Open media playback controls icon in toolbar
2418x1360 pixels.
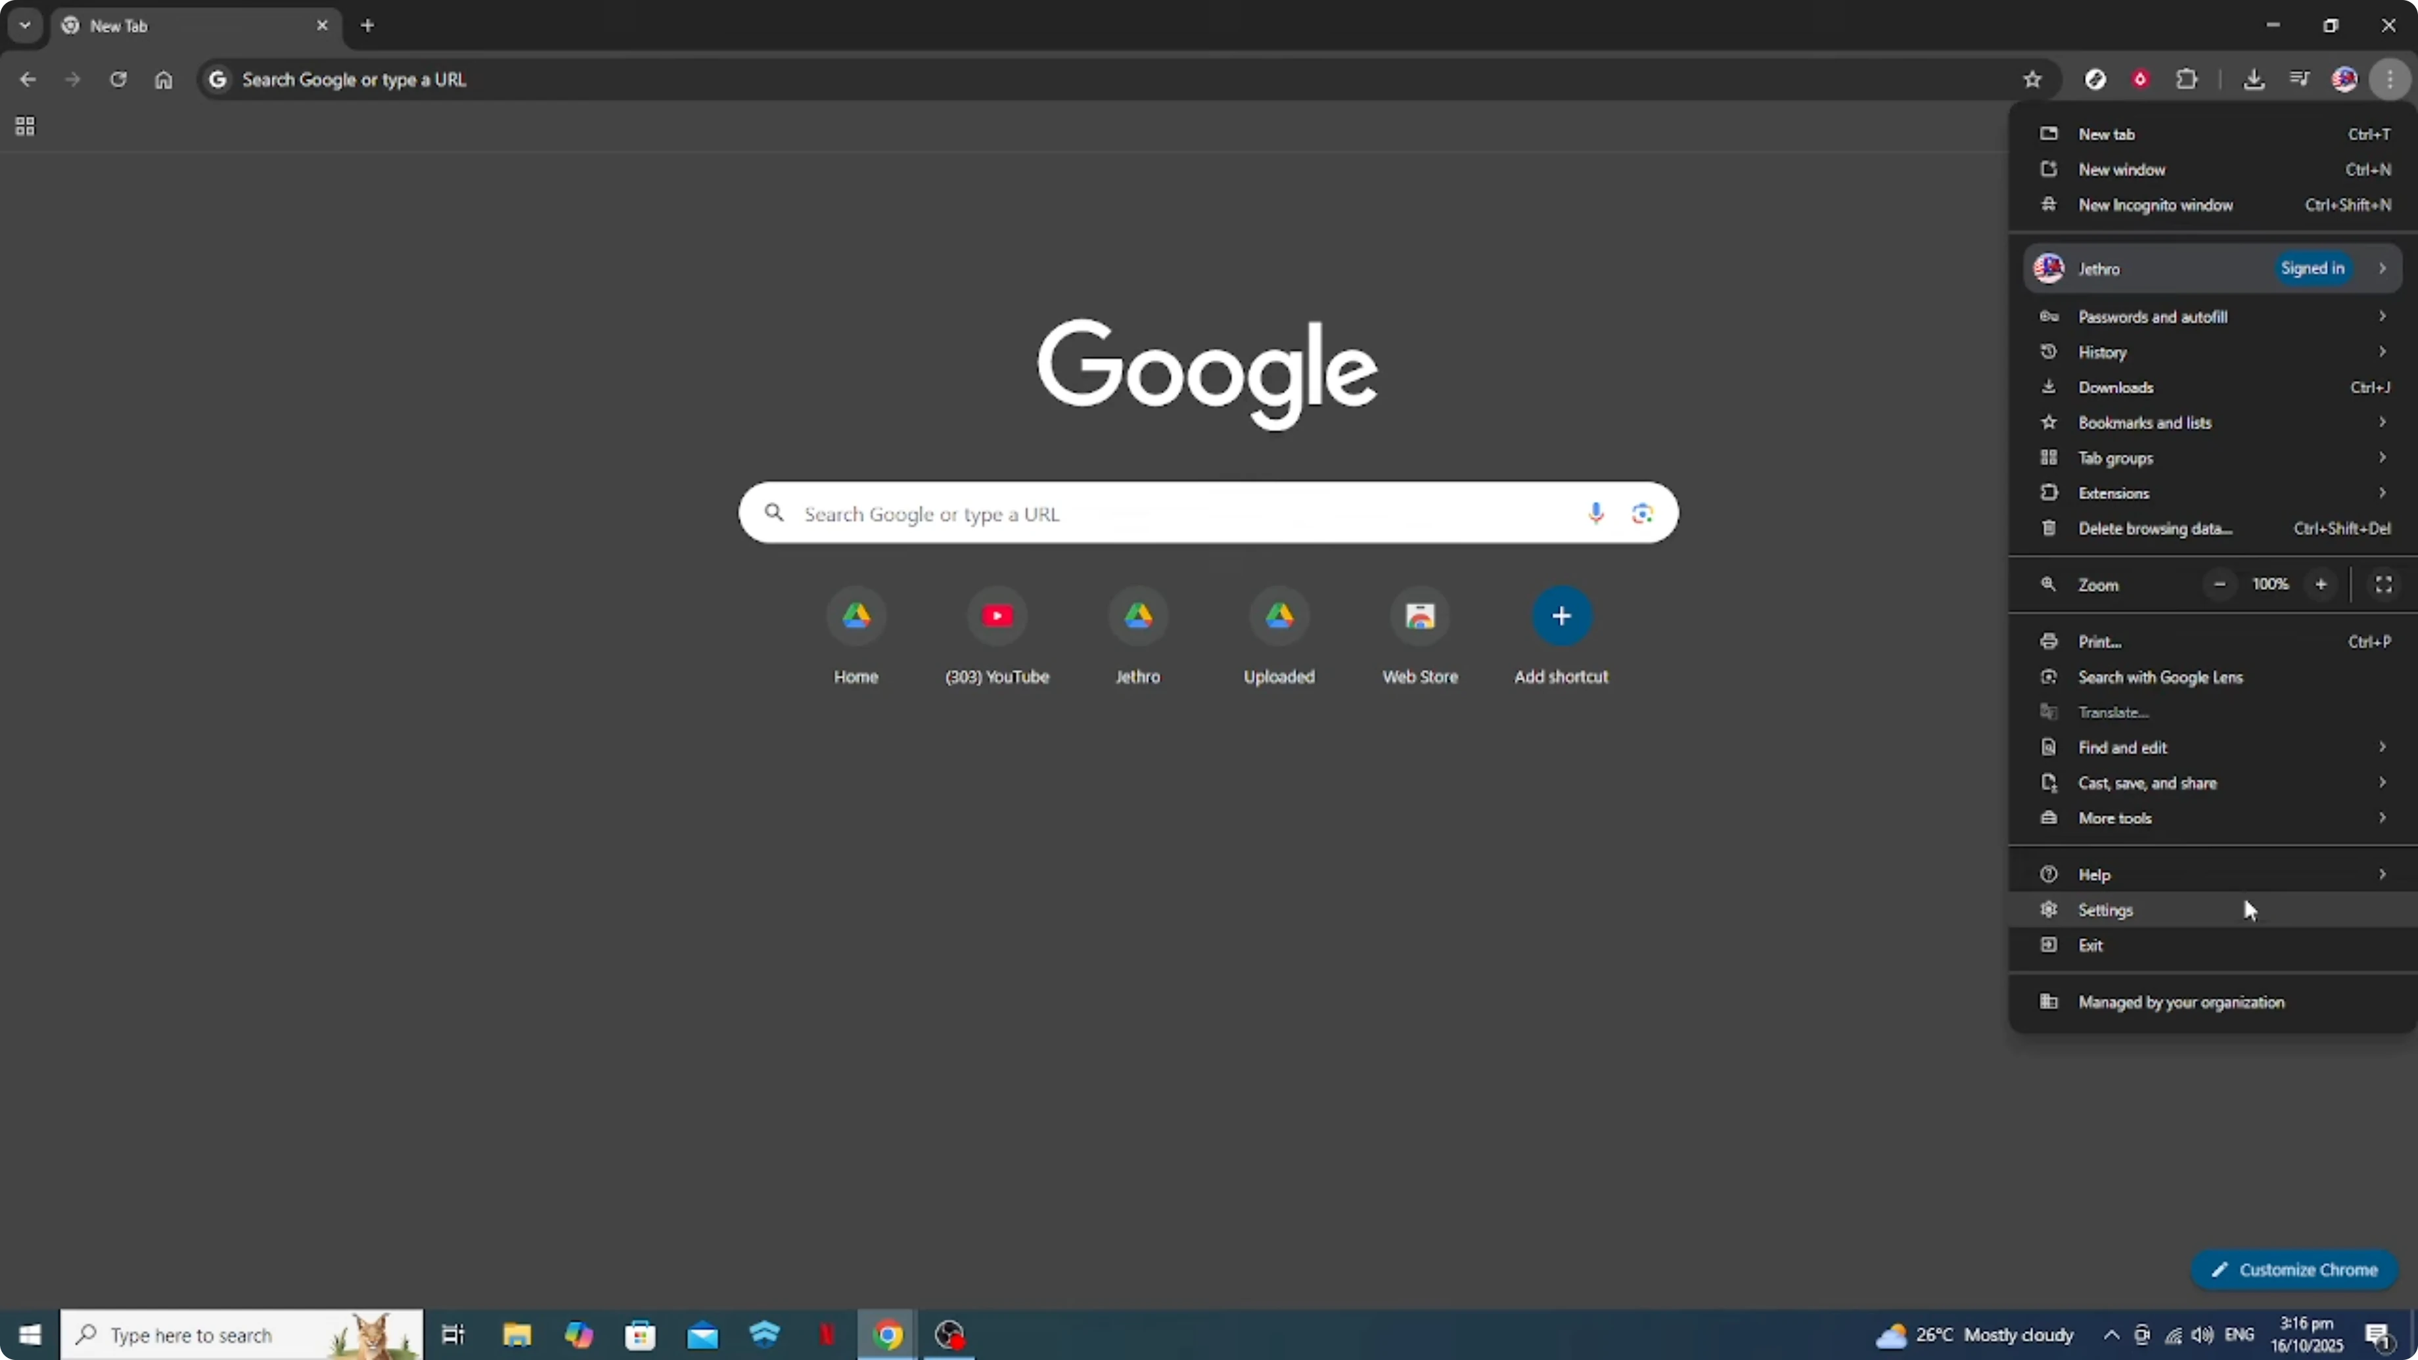point(2300,79)
